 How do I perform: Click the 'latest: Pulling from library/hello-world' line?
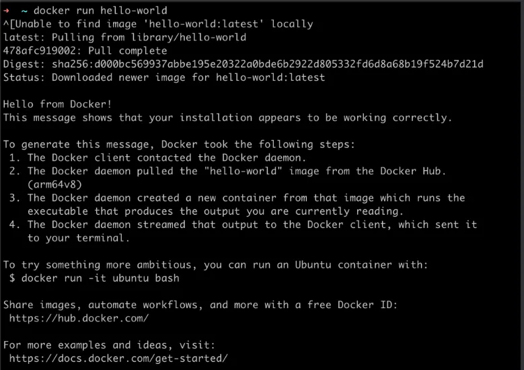pos(124,37)
